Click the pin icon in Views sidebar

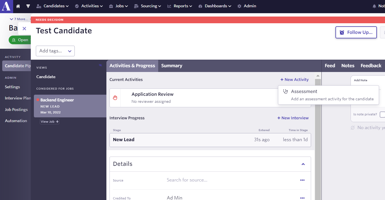[101, 65]
